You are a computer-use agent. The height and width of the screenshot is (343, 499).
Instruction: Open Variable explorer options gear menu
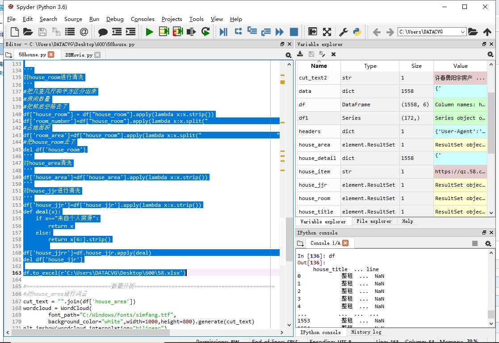[490, 54]
